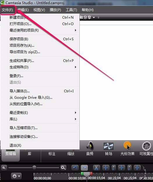Click the red selection end marker
Screen dimensions: 153x182
coord(91,174)
